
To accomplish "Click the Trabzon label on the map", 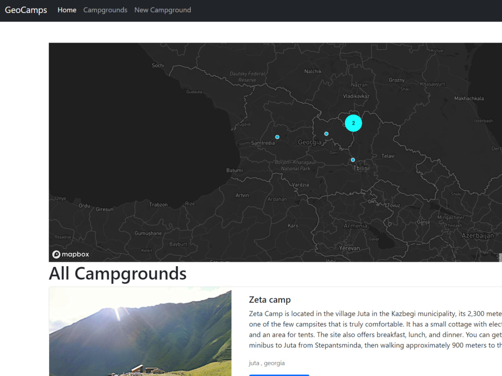I will point(158,205).
